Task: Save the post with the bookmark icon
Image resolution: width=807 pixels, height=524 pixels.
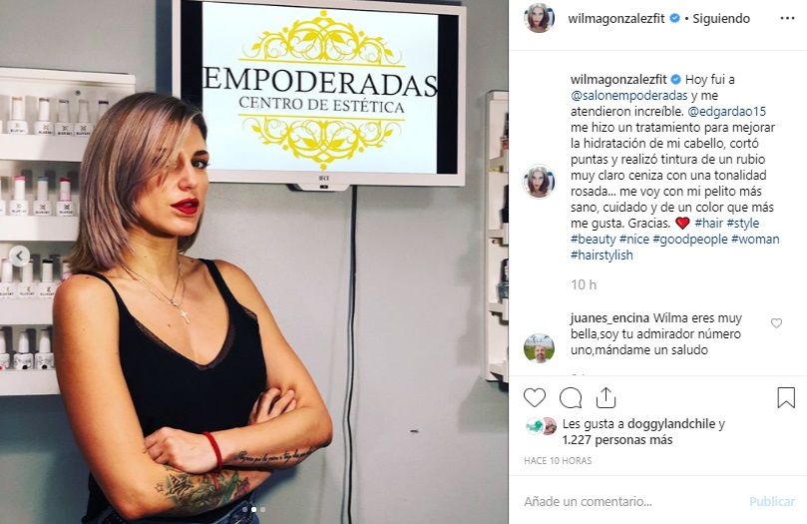Action: click(786, 398)
